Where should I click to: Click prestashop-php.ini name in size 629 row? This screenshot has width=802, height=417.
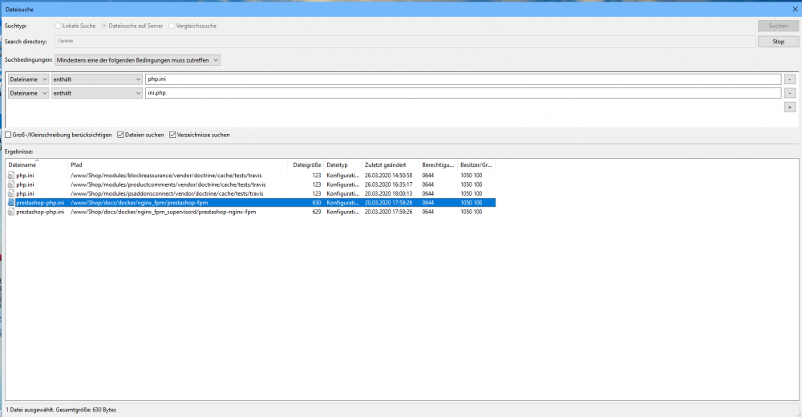pyautogui.click(x=40, y=212)
